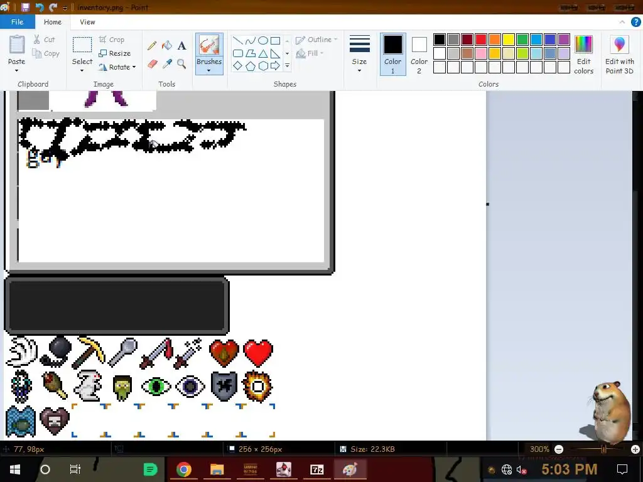This screenshot has height=482, width=643.
Task: Click the zoom in plus button
Action: point(635,449)
